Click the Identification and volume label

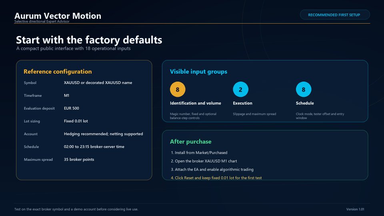pyautogui.click(x=196, y=103)
